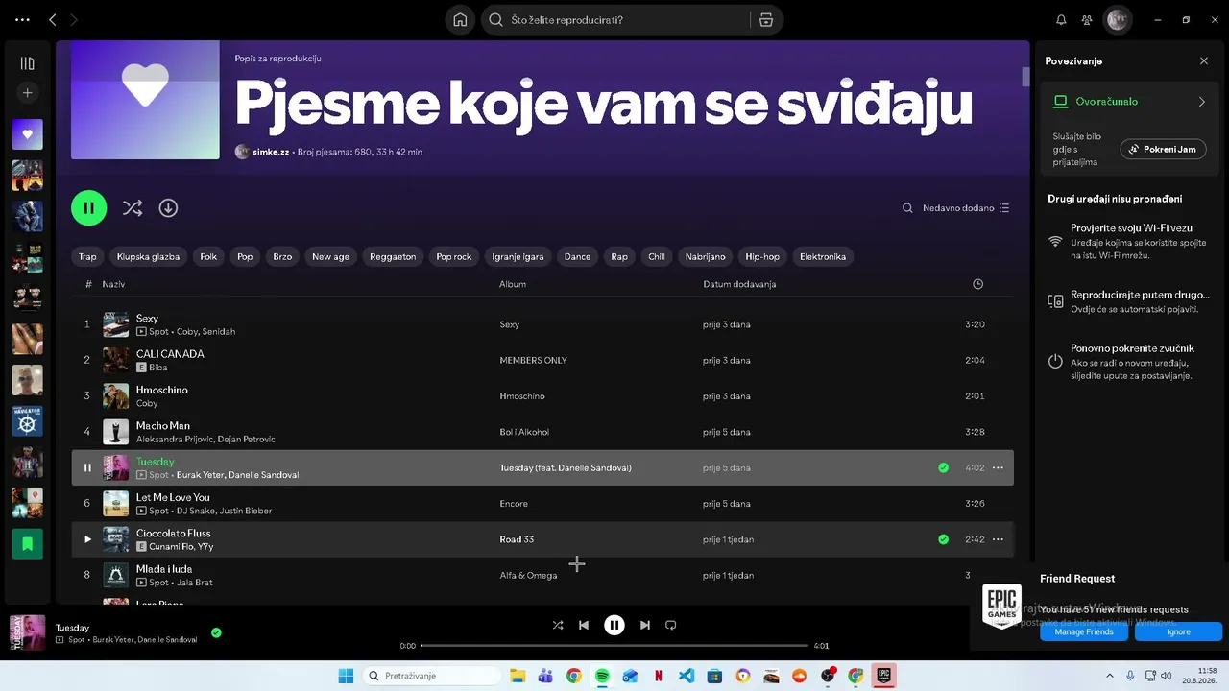Skip to the next track
This screenshot has height=691, width=1229.
[645, 625]
